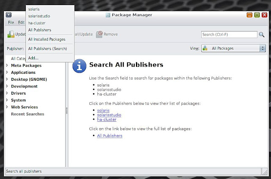Image resolution: width=271 pixels, height=179 pixels.
Task: Expand the Meta Packages category
Action: tap(7, 65)
